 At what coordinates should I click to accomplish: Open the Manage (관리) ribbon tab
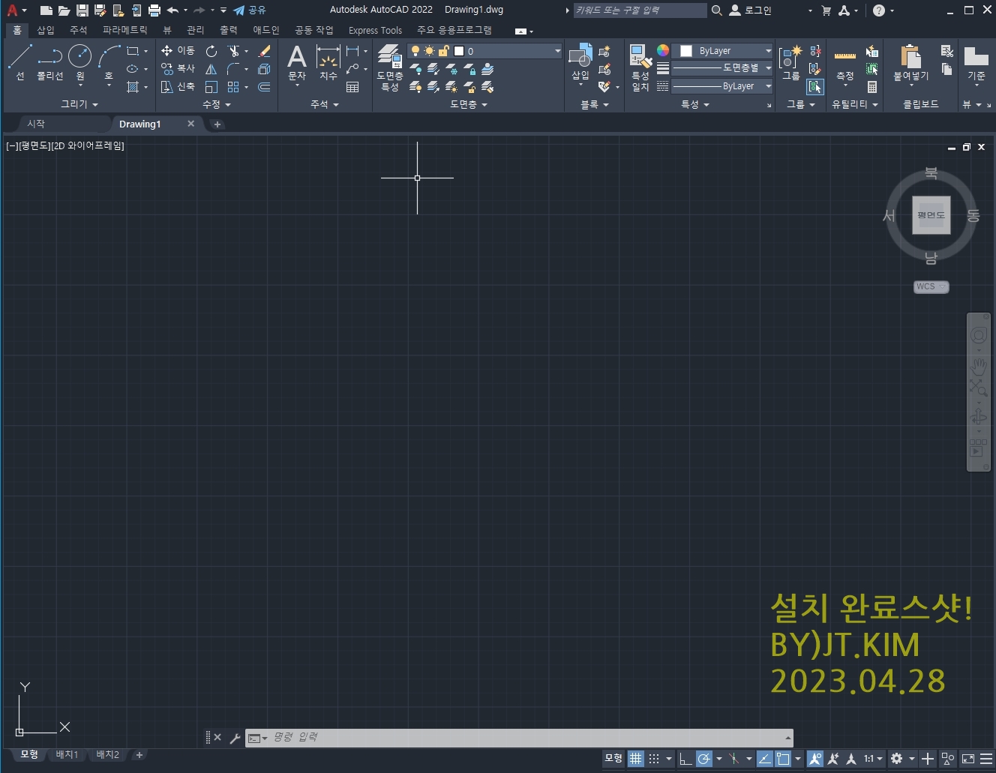click(196, 30)
